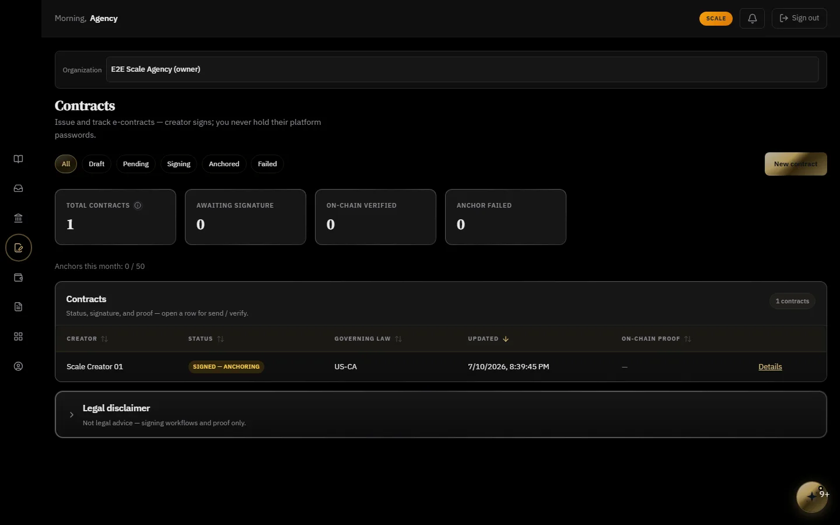Select the contracts pen-document sidebar icon
This screenshot has width=840, height=525.
click(18, 248)
